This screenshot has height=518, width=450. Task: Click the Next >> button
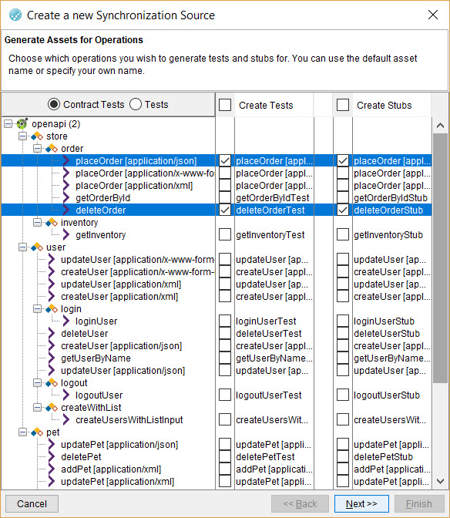click(x=361, y=504)
